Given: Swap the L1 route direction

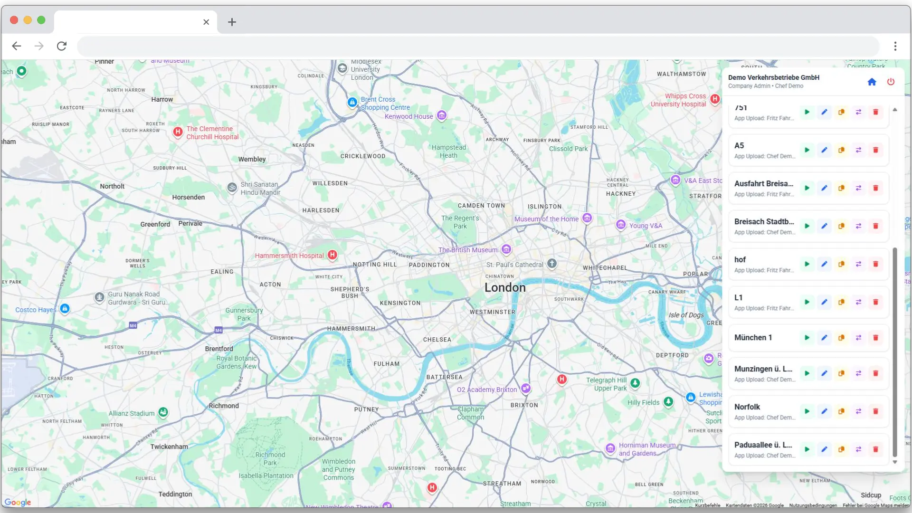Looking at the screenshot, I should click(858, 302).
